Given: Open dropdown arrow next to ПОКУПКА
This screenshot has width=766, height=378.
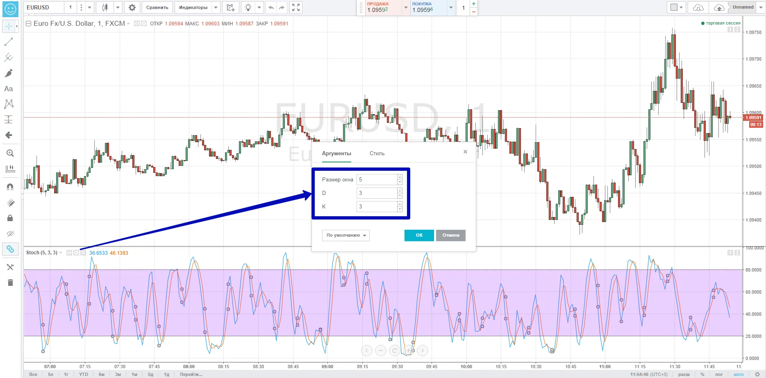Looking at the screenshot, I should coord(451,8).
